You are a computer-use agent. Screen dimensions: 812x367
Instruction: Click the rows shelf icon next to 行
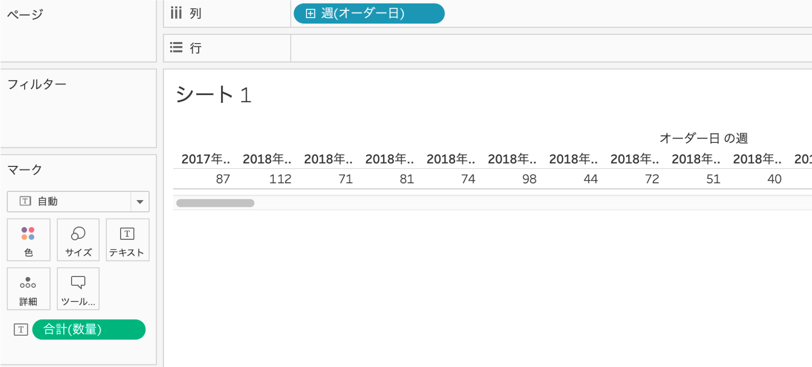[176, 47]
